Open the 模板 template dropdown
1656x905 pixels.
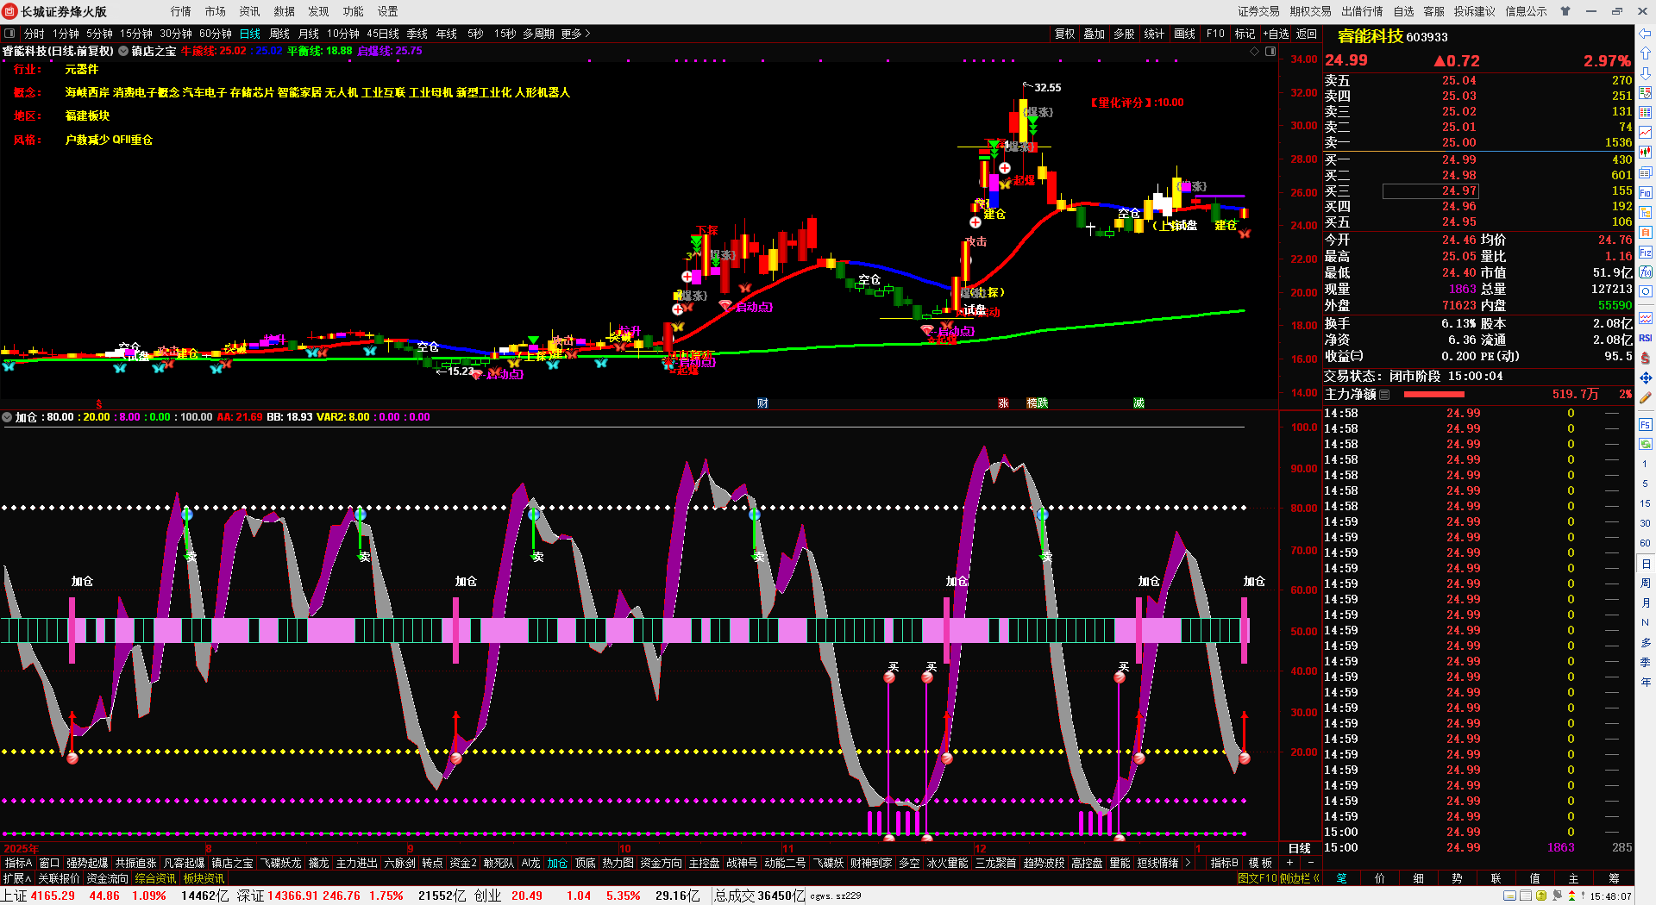[x=1260, y=863]
